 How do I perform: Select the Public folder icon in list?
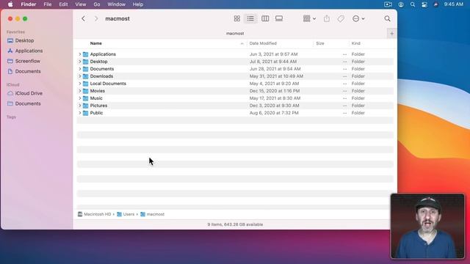click(x=85, y=113)
